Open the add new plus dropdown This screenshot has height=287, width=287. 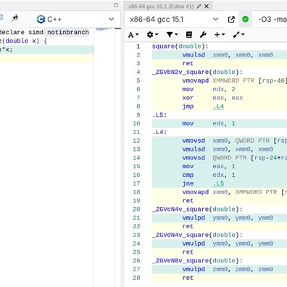click(x=220, y=35)
